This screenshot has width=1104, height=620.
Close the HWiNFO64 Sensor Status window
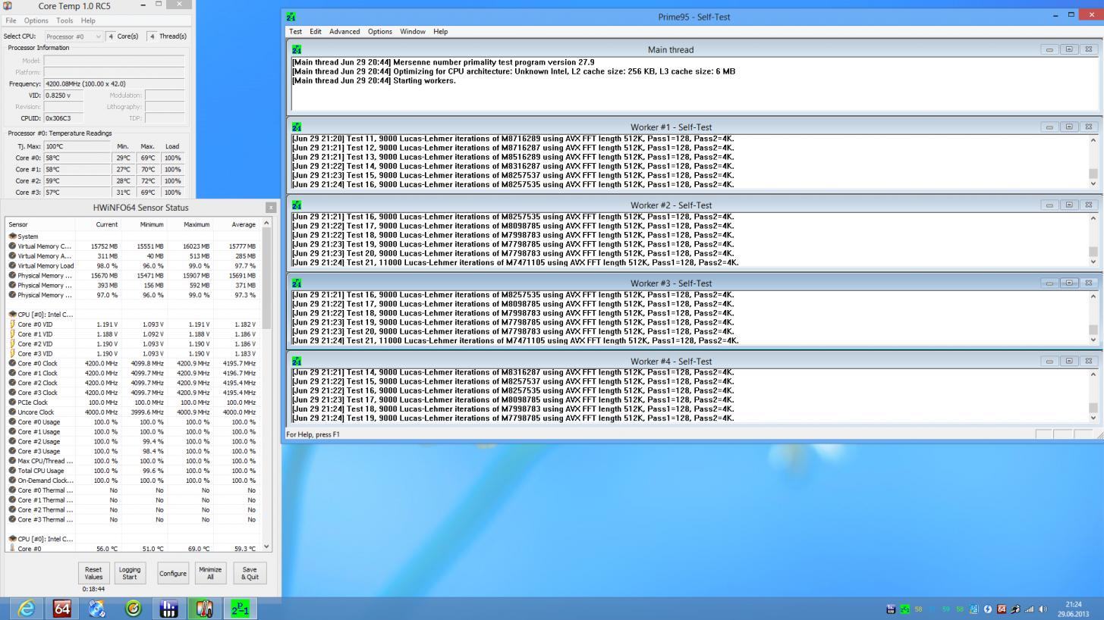tap(271, 208)
